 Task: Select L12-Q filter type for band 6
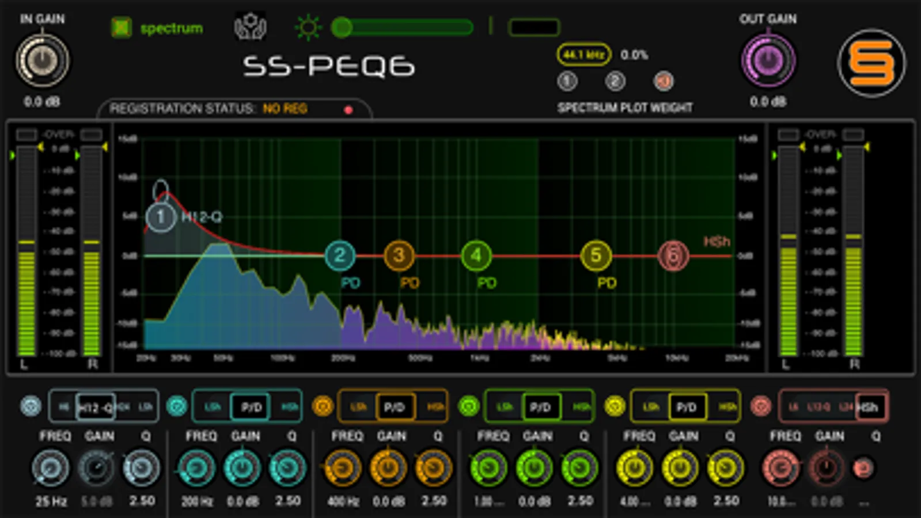(818, 407)
